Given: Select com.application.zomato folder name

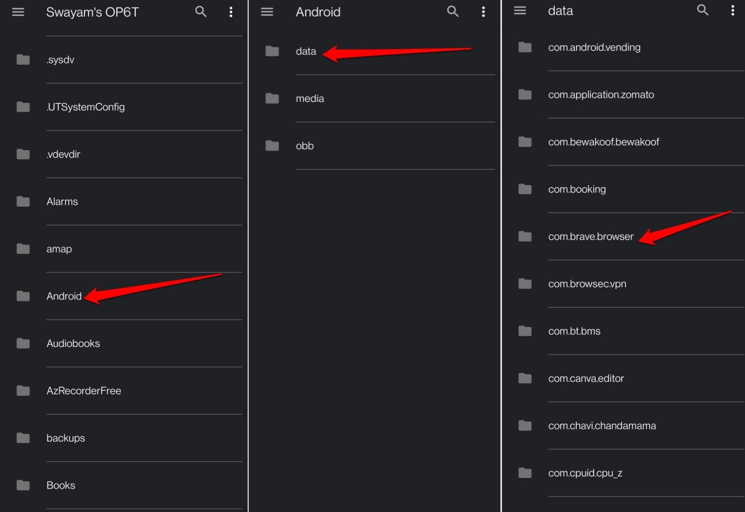Looking at the screenshot, I should [x=601, y=95].
